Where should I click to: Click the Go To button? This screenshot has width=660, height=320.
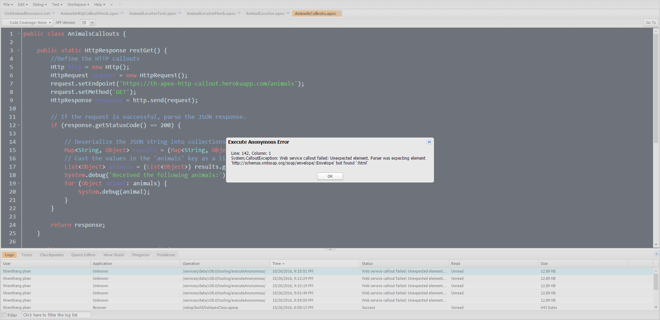650,23
